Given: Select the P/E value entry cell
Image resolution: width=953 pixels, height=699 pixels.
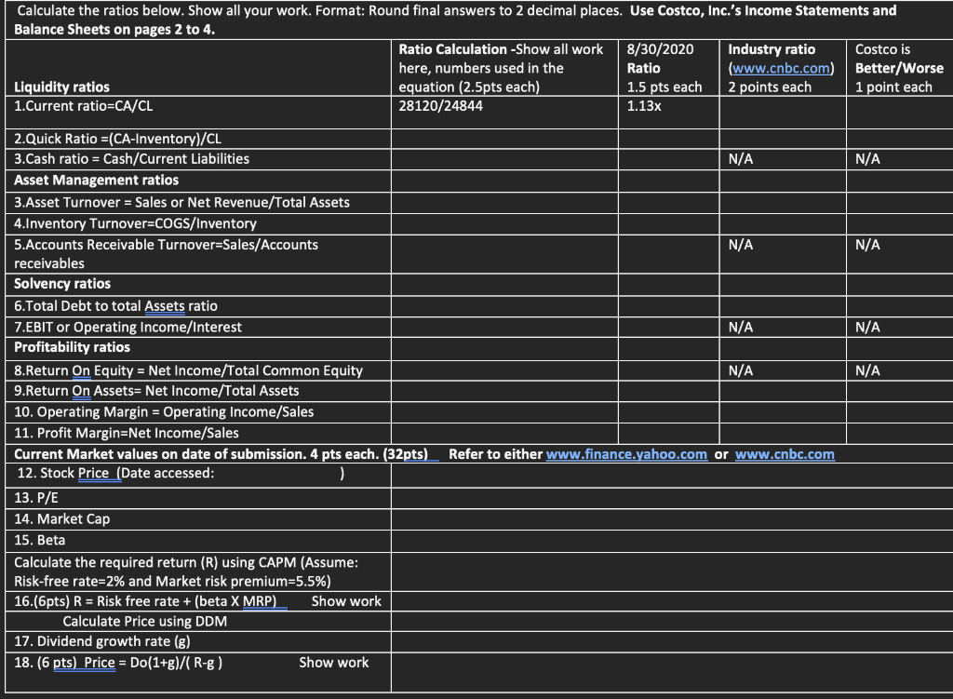Looking at the screenshot, I should 670,496.
